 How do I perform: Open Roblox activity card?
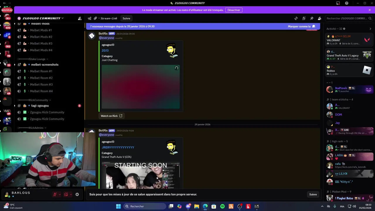tap(349, 70)
